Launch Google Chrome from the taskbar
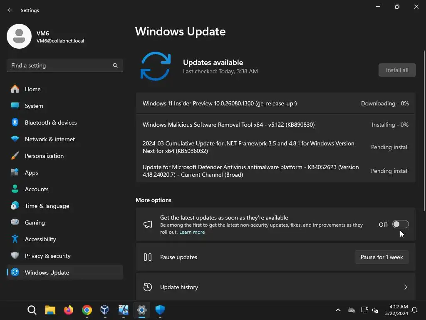 [x=87, y=310]
